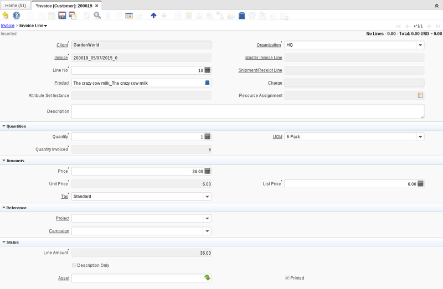Toggle the Description Only checkbox
The image size is (443, 289).
click(75, 265)
